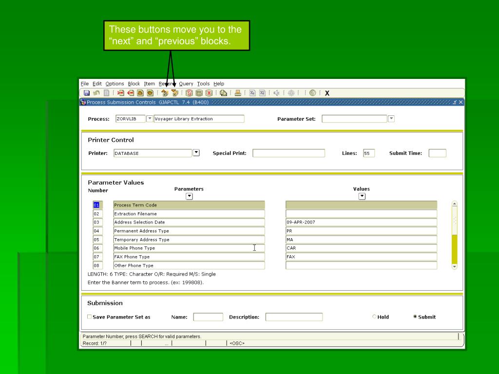Open the Edit menu
499x374 pixels.
(x=97, y=84)
